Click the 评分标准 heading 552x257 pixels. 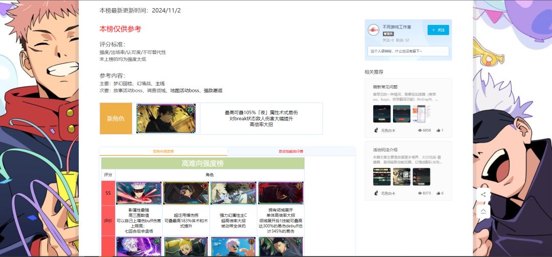pos(112,44)
